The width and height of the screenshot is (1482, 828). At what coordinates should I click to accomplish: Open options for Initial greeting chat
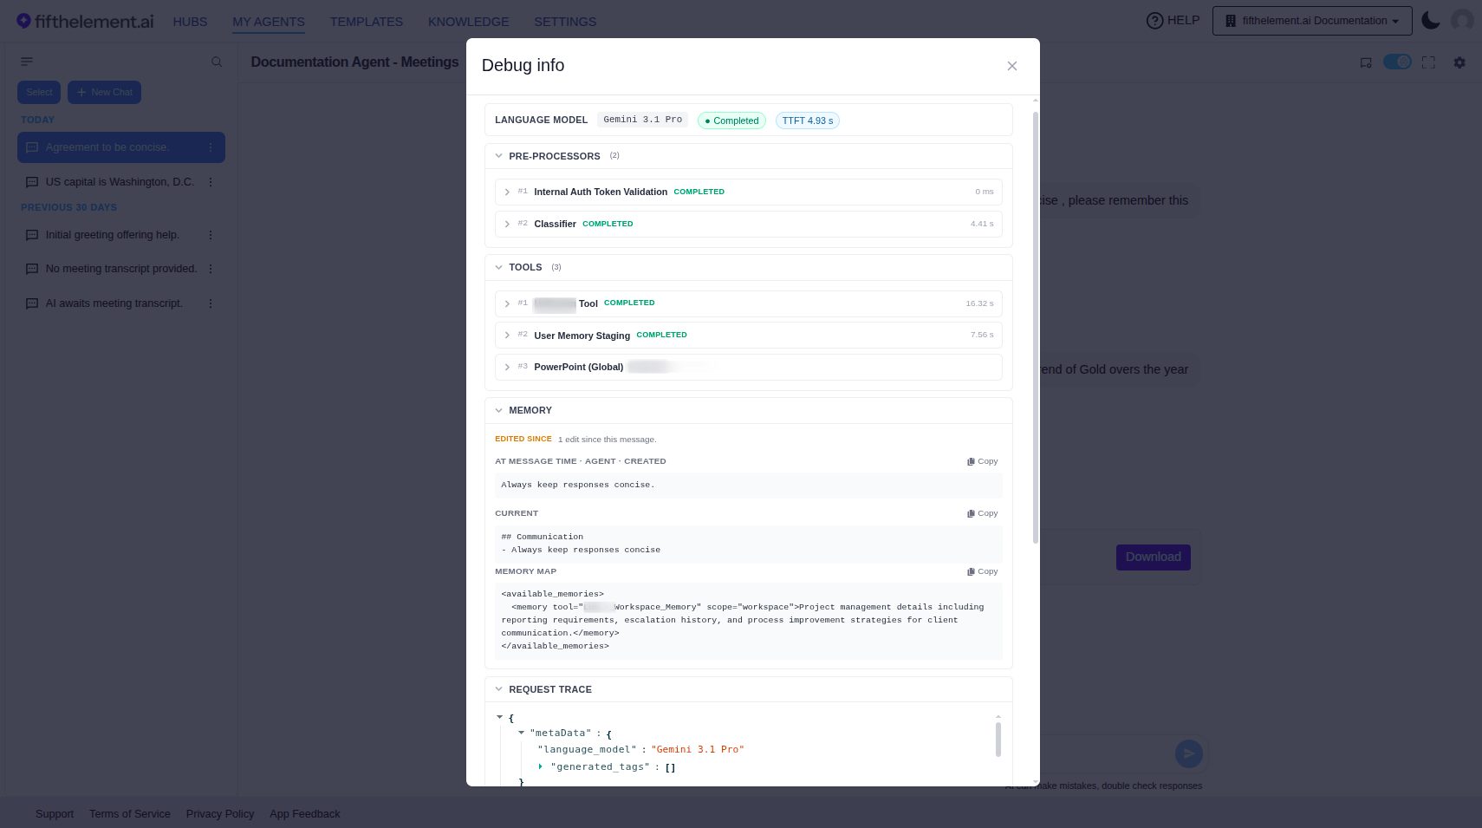[211, 235]
